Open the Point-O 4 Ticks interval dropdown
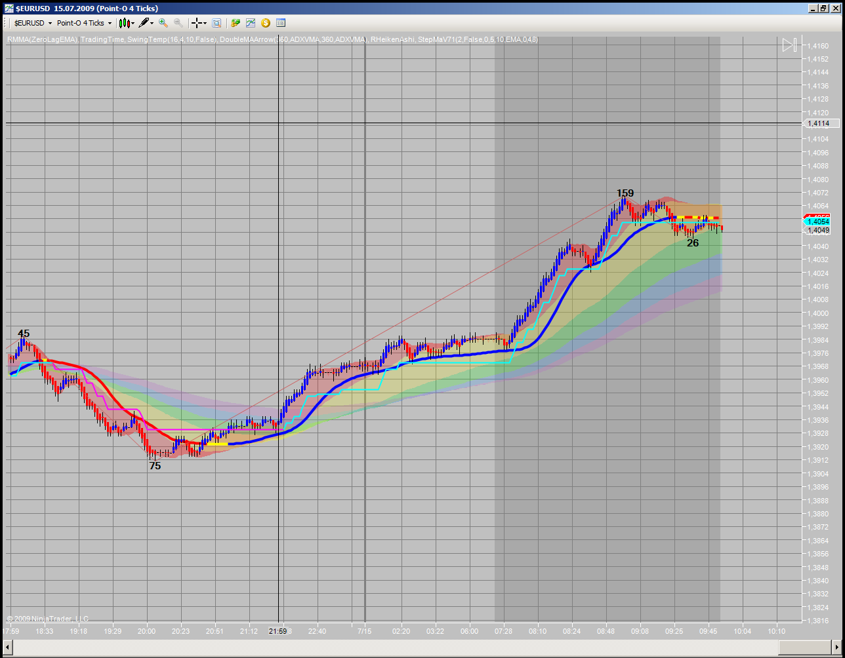Viewport: 845px width, 658px height. [x=84, y=23]
